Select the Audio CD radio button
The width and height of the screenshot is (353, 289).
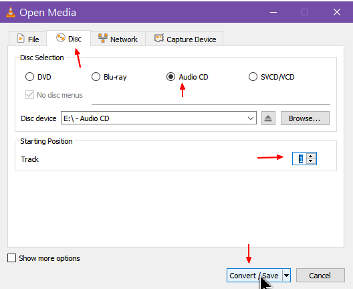point(170,77)
